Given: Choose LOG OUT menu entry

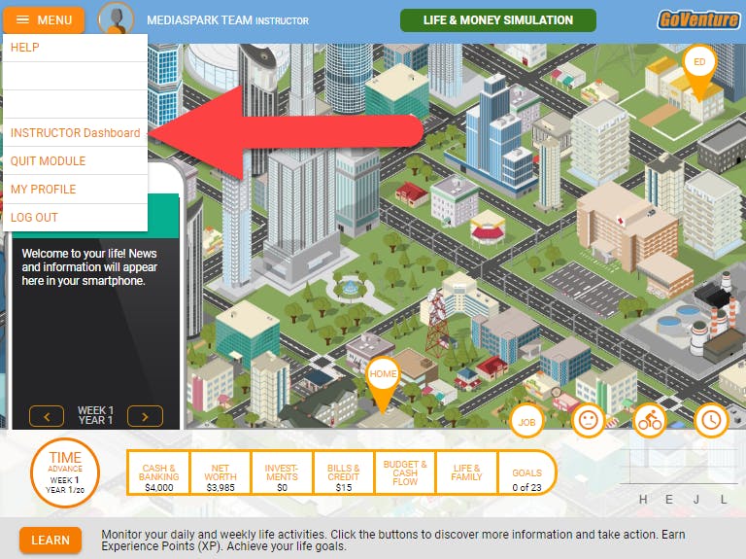Looking at the screenshot, I should (x=75, y=218).
